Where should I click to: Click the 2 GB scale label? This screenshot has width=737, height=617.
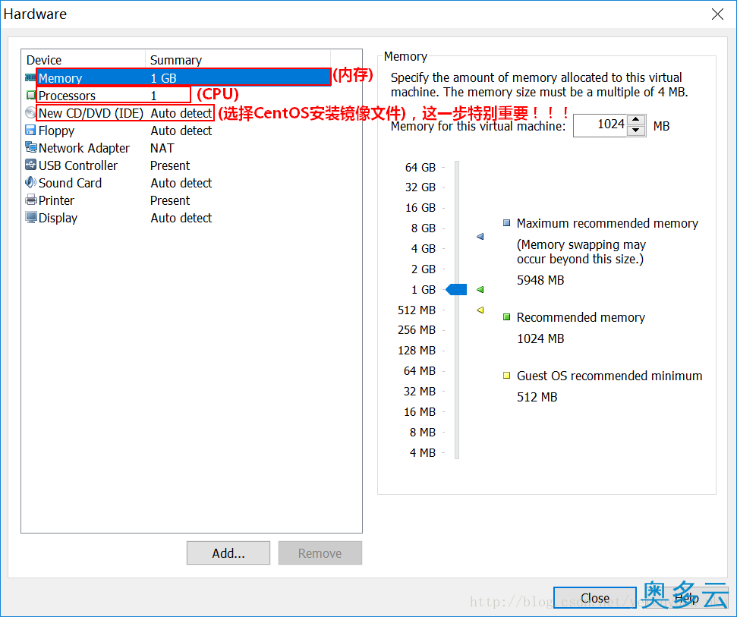[424, 269]
